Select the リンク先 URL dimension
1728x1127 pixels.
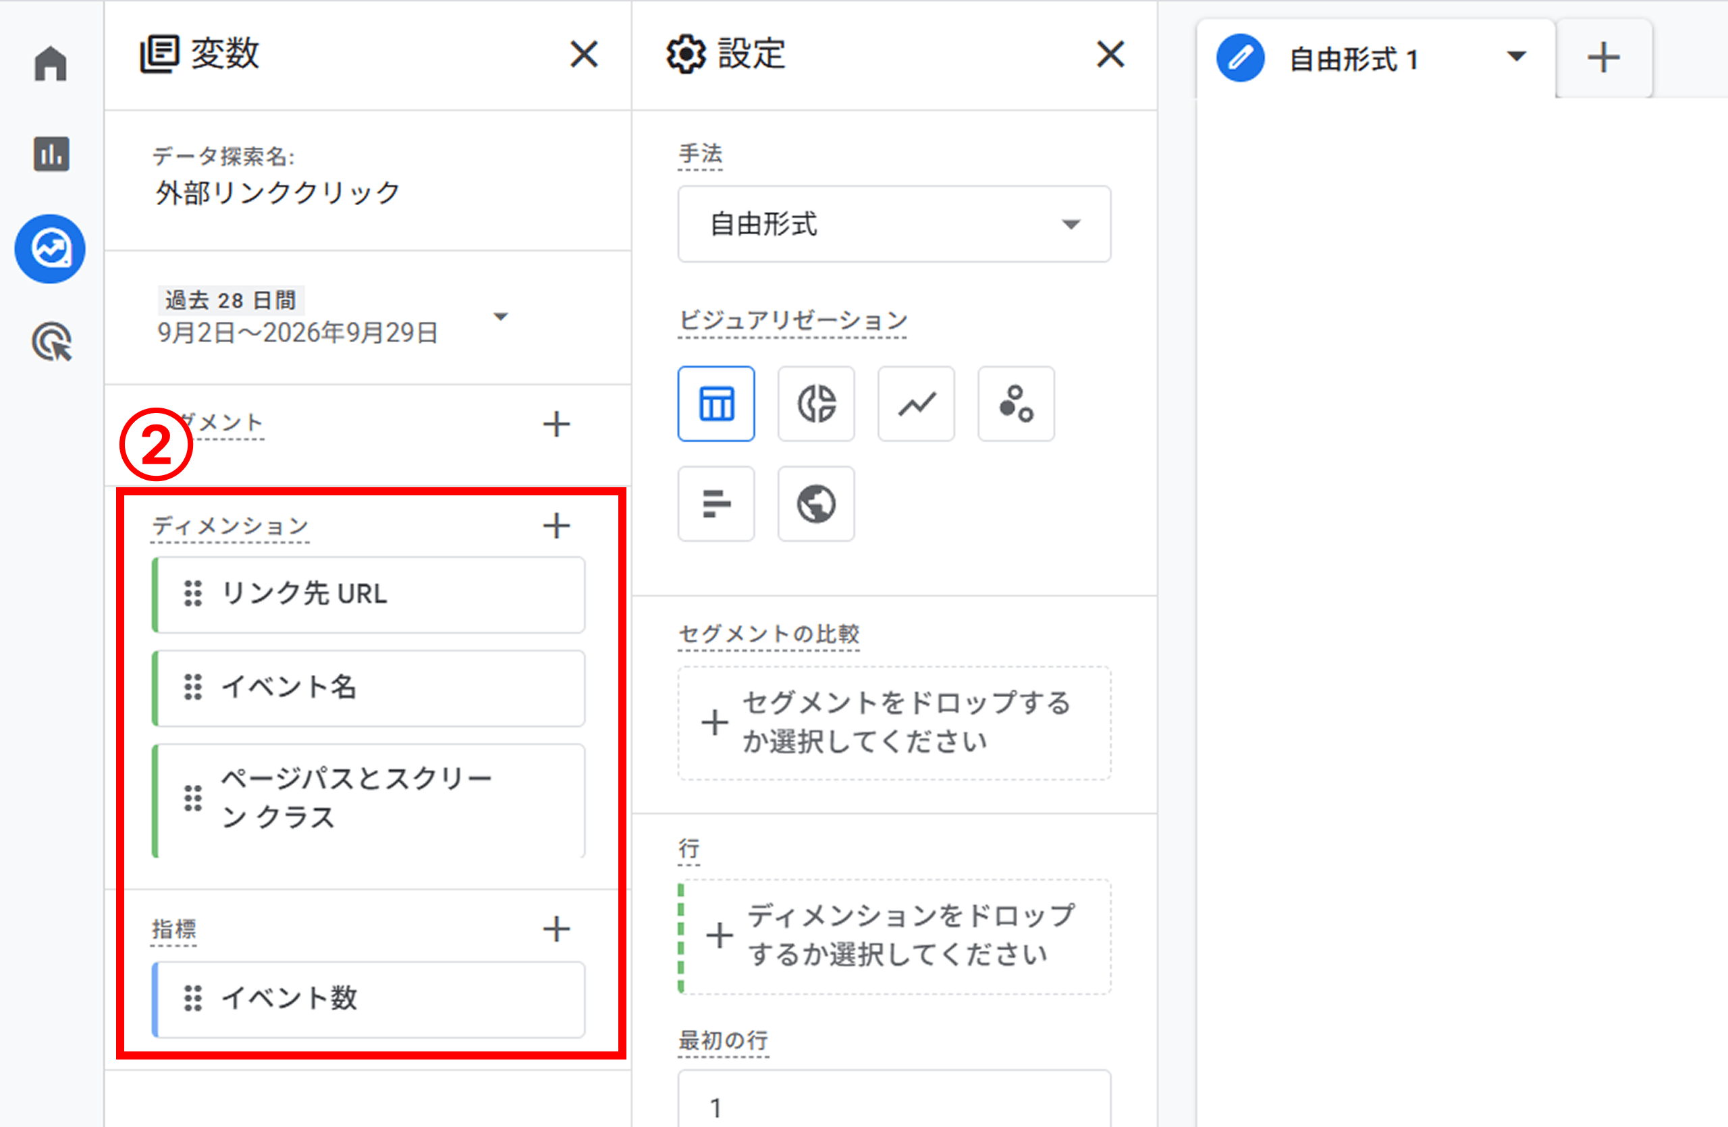pyautogui.click(x=369, y=595)
